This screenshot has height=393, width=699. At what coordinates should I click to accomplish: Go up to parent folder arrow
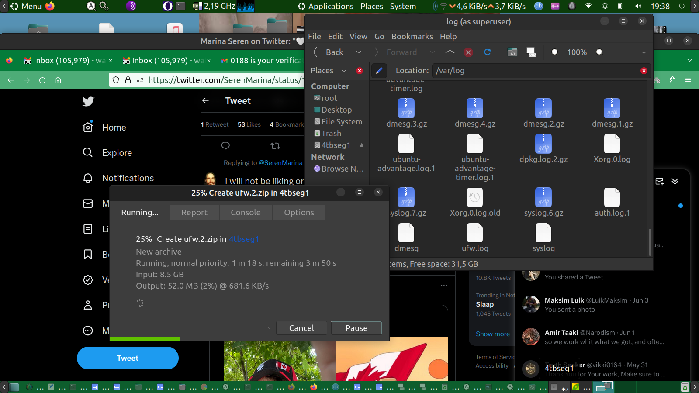pos(450,52)
